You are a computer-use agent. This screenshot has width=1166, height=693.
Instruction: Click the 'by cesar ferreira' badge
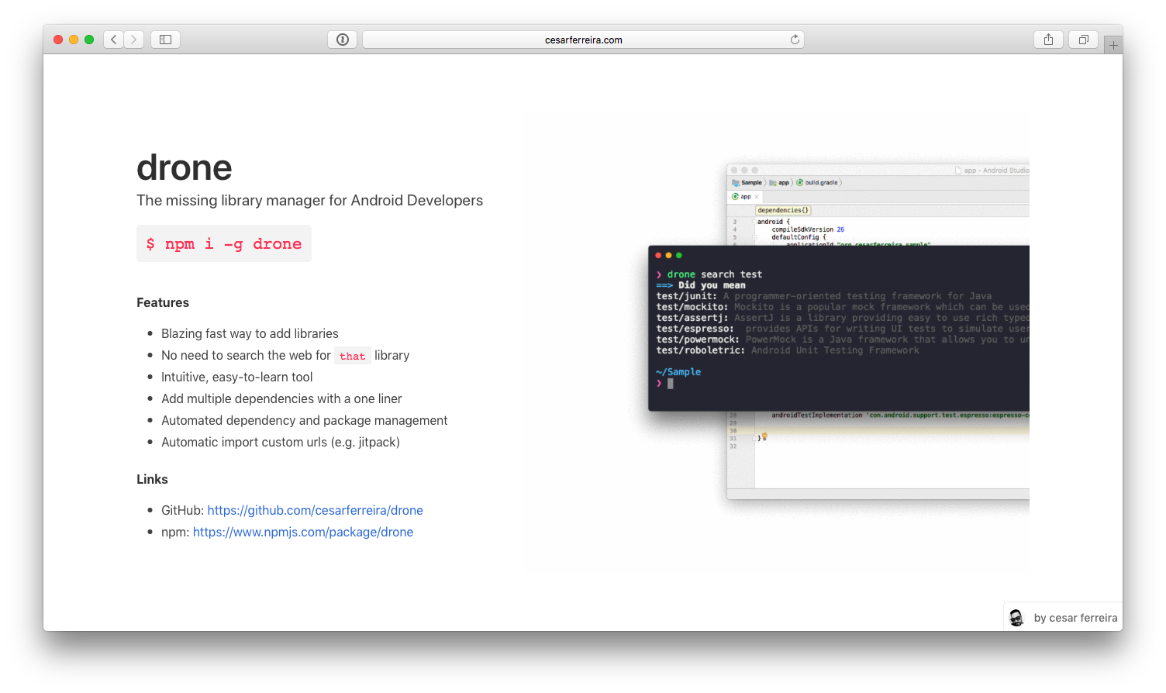coord(1063,617)
